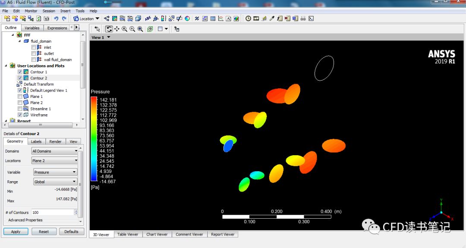
Task: Open the Tools menu
Action: pos(80,11)
